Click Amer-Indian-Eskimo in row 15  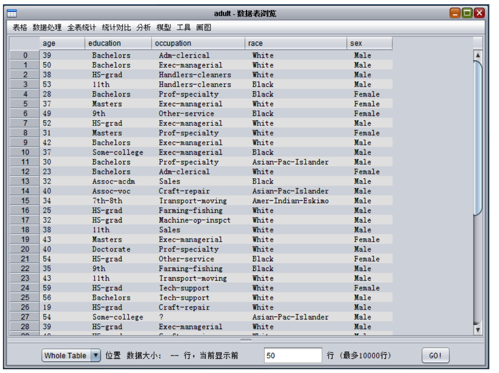click(x=290, y=201)
